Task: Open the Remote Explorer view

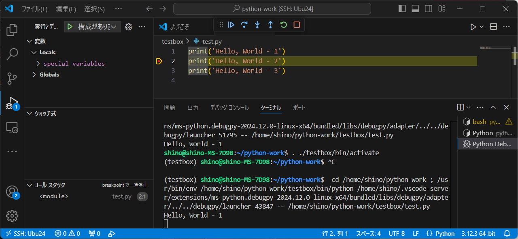Action: coord(12,128)
